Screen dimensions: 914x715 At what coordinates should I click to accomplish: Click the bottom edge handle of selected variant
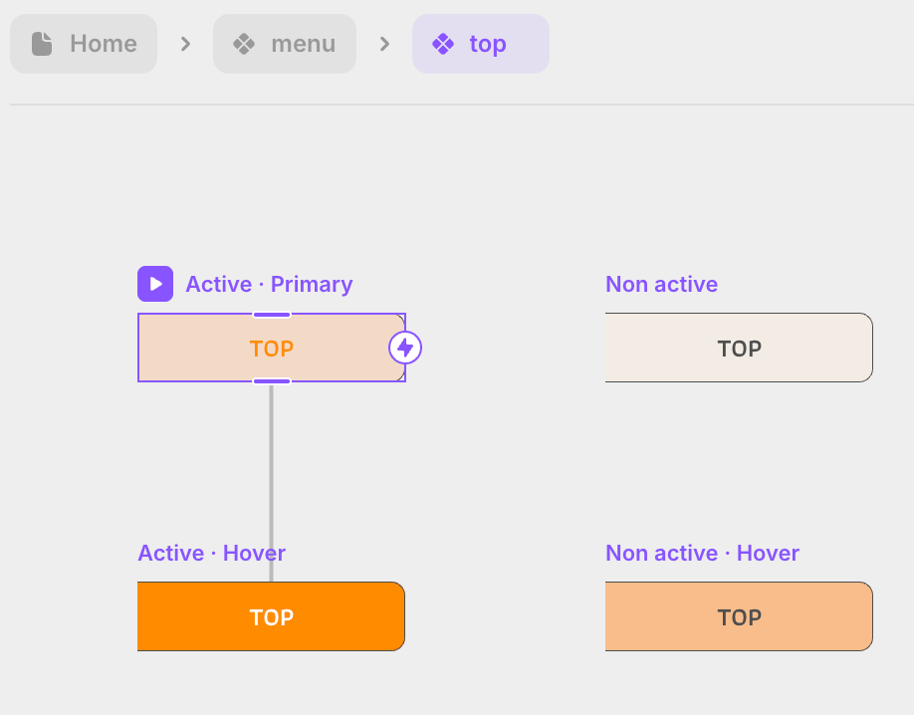[272, 380]
